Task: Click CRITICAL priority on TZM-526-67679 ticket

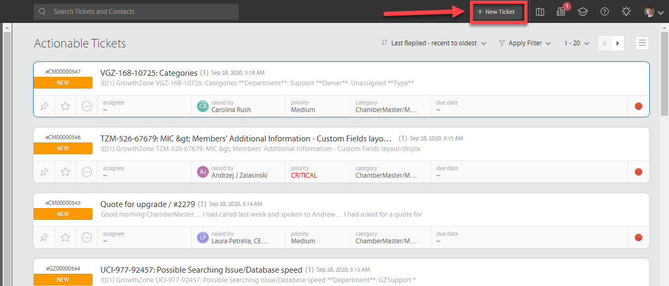Action: 304,176
